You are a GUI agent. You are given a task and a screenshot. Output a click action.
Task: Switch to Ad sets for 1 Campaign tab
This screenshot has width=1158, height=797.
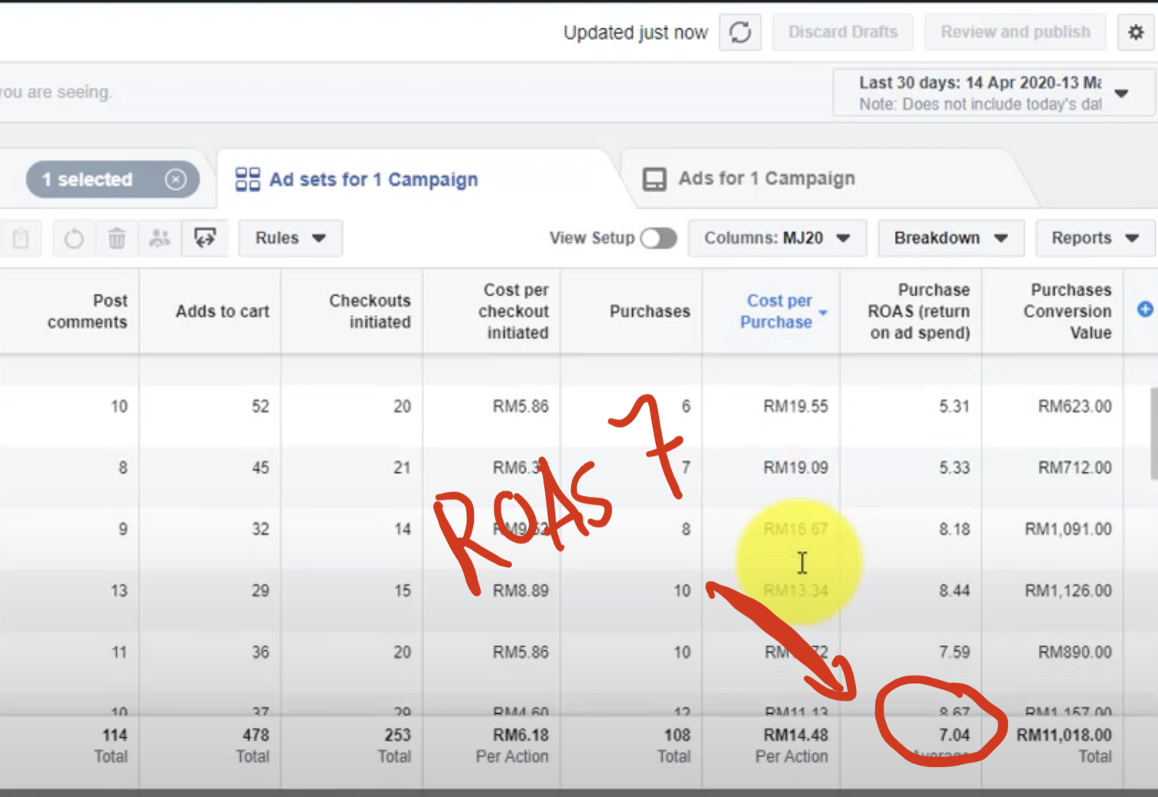[x=357, y=180]
